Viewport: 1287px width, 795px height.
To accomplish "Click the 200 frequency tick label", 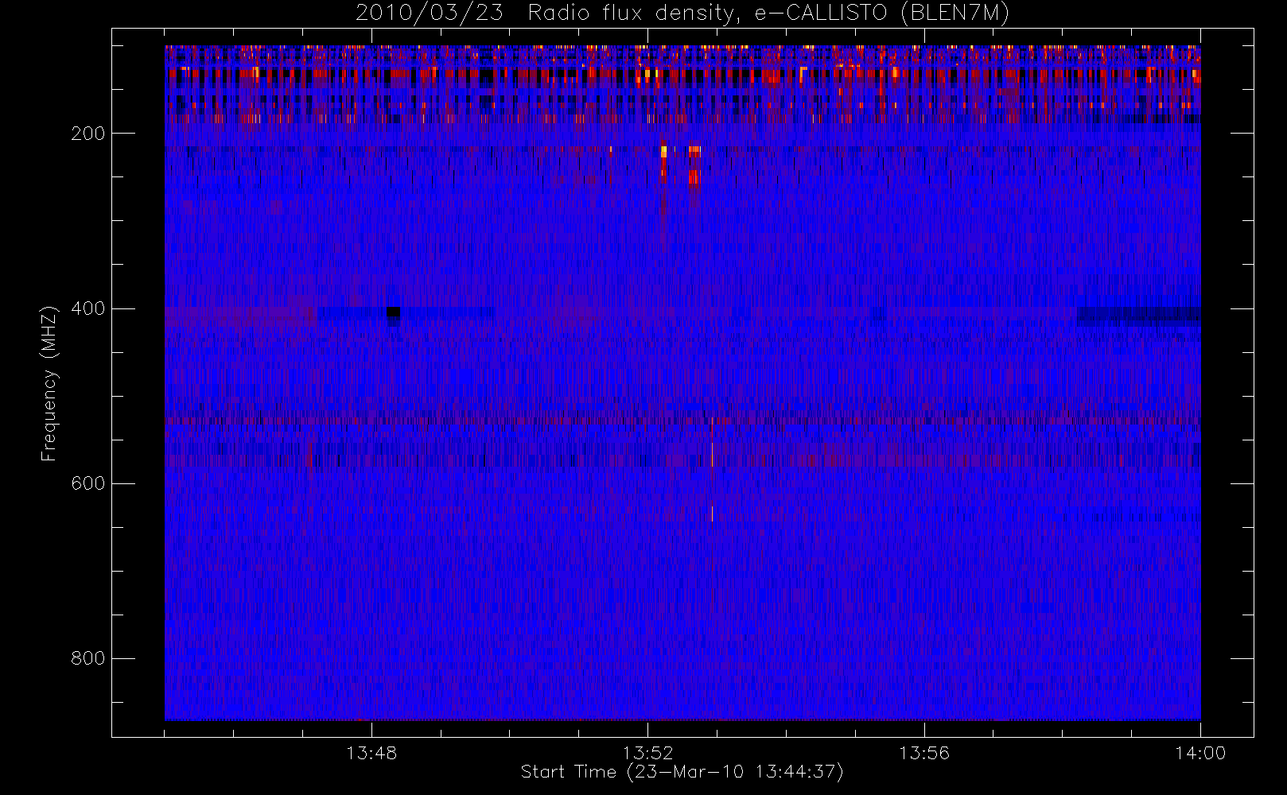I will point(87,134).
